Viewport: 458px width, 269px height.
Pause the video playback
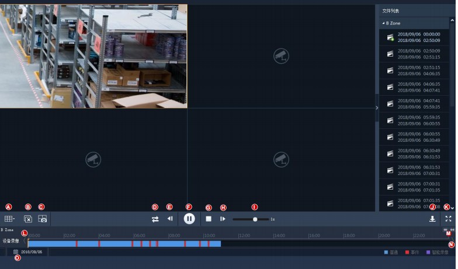[189, 218]
